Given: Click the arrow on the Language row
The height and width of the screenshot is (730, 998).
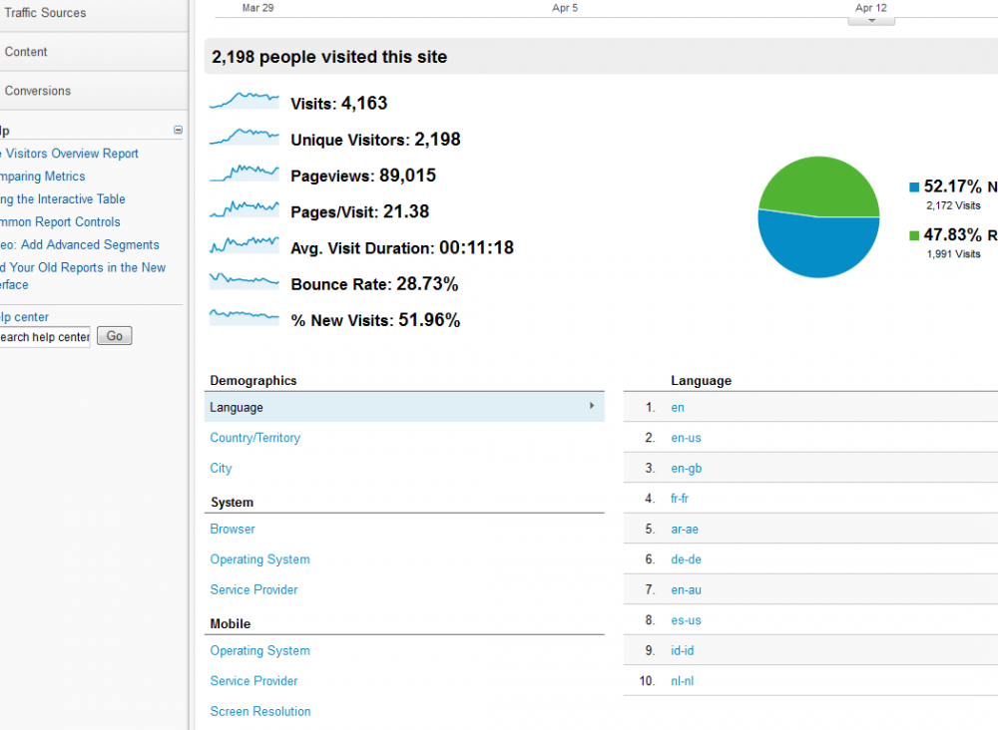Looking at the screenshot, I should [592, 406].
